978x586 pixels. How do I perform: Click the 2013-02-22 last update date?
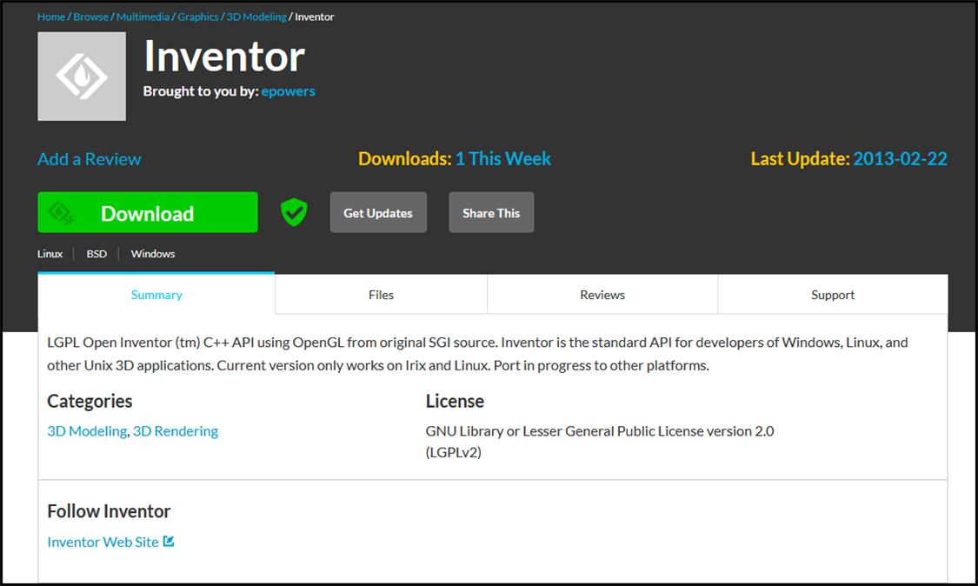point(900,158)
